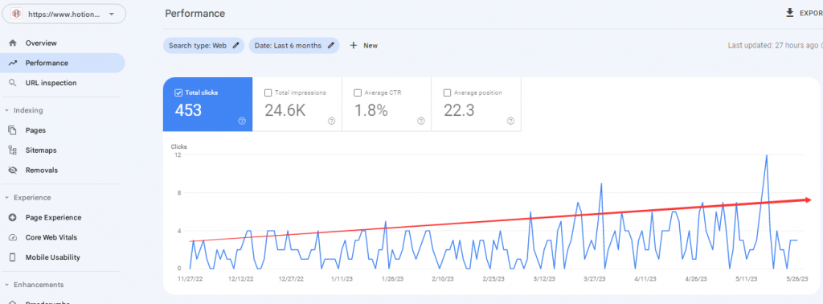Image resolution: width=823 pixels, height=304 pixels.
Task: Enable the Total impressions checkbox
Action: [x=268, y=93]
